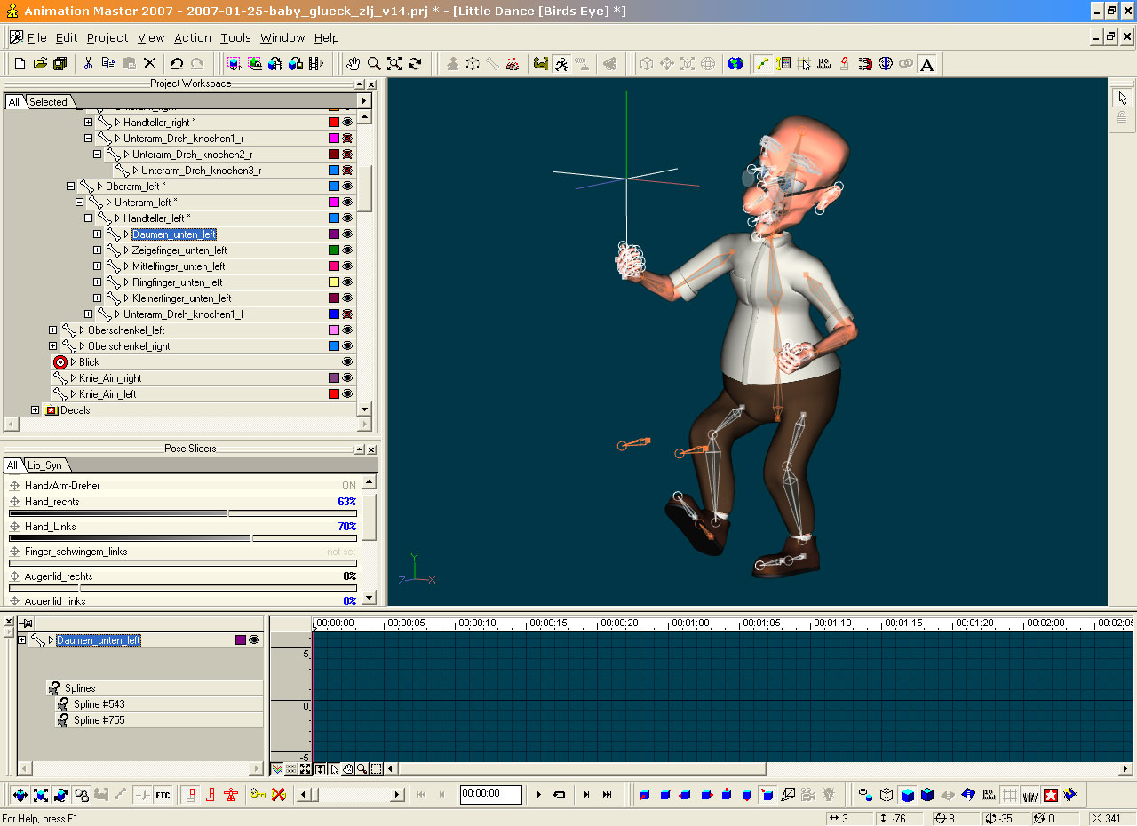Click the font 'A' toolbar icon

click(x=926, y=64)
